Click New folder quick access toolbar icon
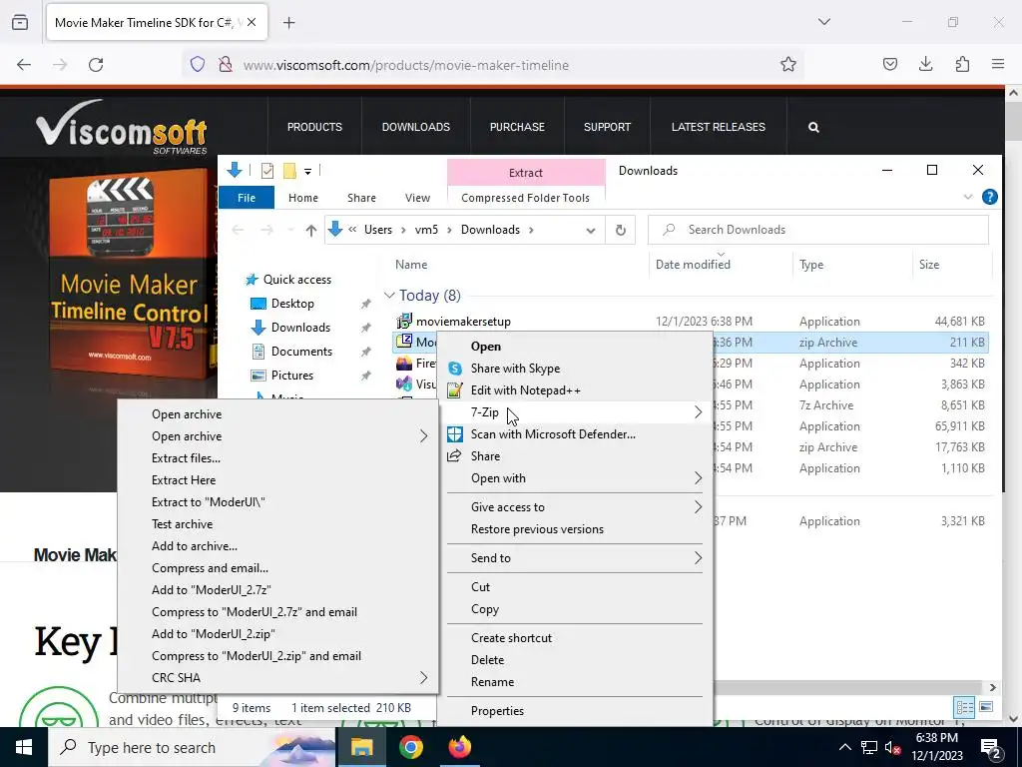The height and width of the screenshot is (767, 1022). 289,171
